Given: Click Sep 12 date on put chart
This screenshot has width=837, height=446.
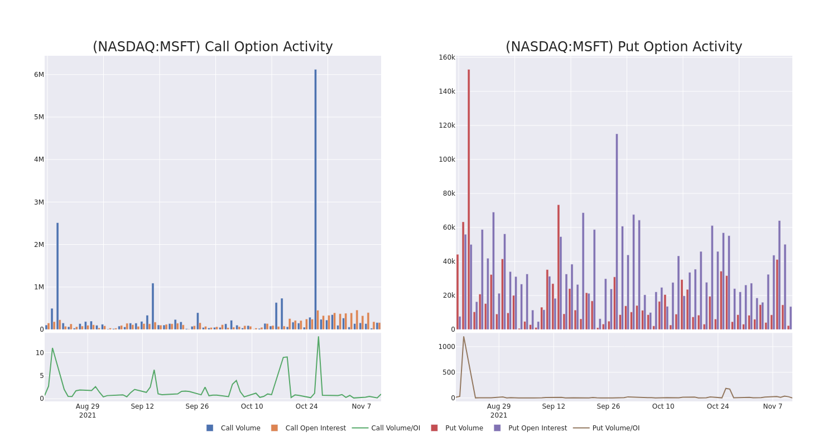Looking at the screenshot, I should [554, 406].
